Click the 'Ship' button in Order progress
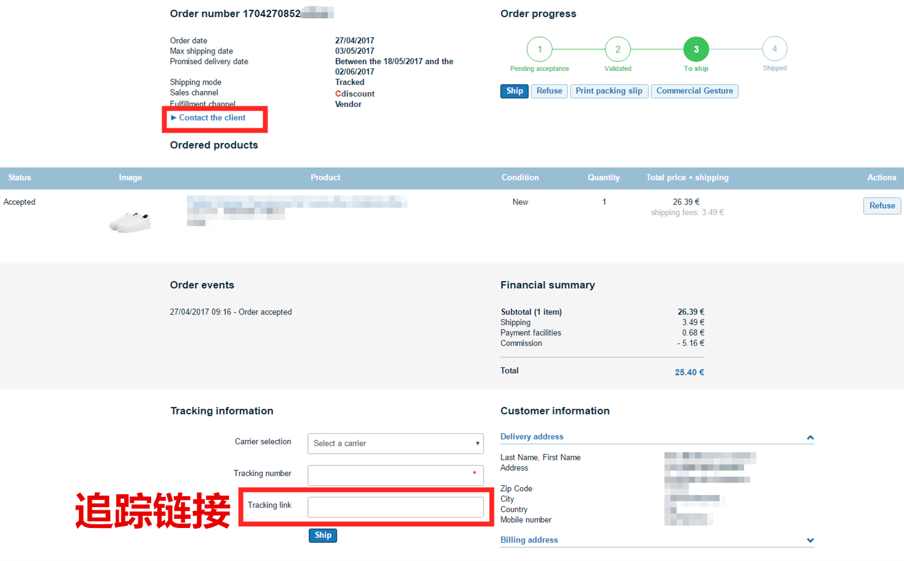The height and width of the screenshot is (561, 904). coord(514,90)
